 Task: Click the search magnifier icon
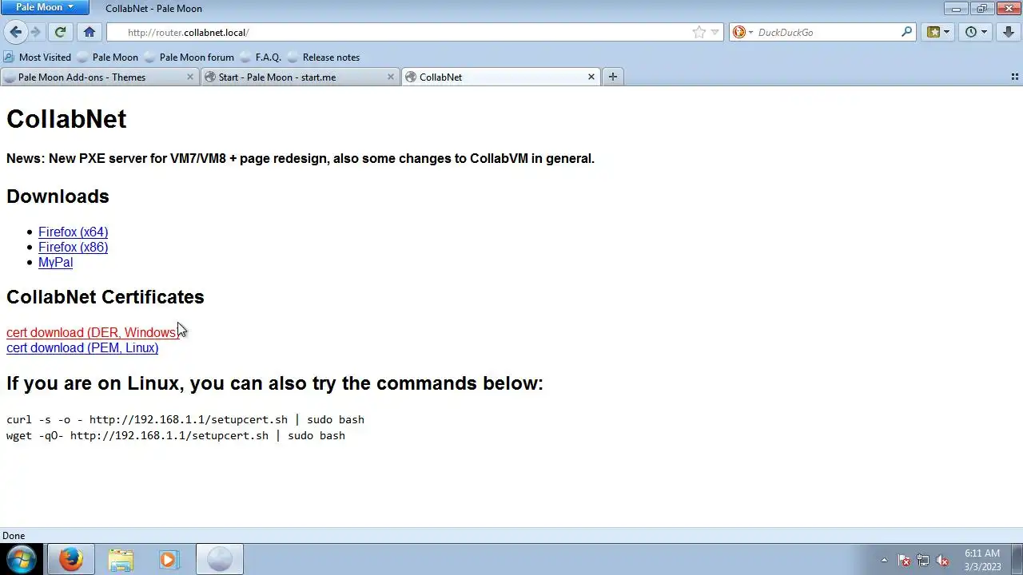click(x=906, y=32)
